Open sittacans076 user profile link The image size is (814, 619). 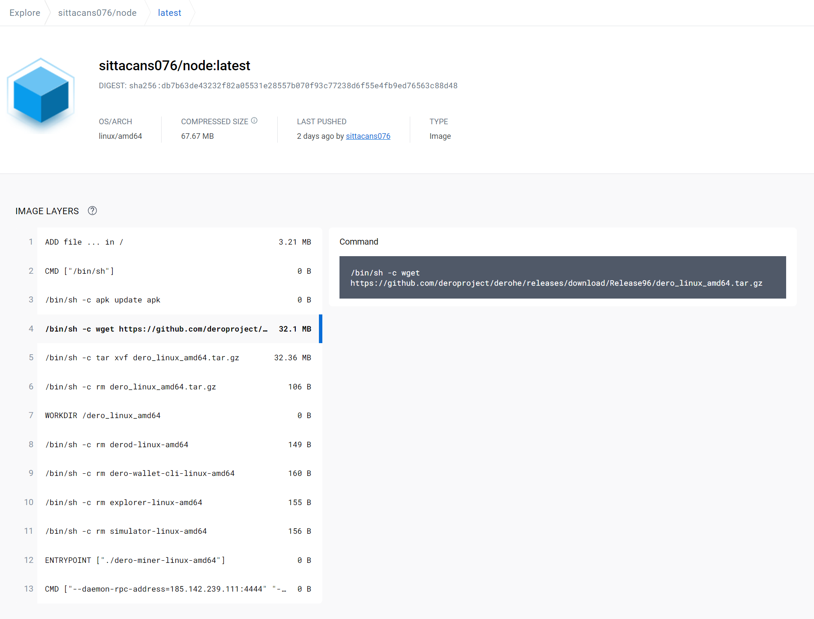pos(368,136)
